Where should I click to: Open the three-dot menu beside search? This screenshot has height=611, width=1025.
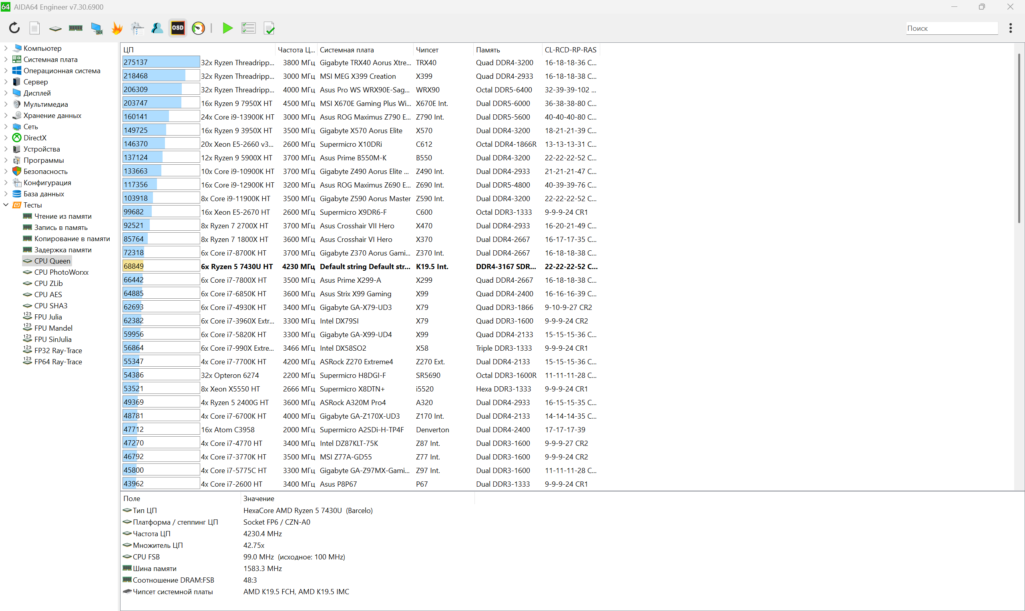(1010, 28)
